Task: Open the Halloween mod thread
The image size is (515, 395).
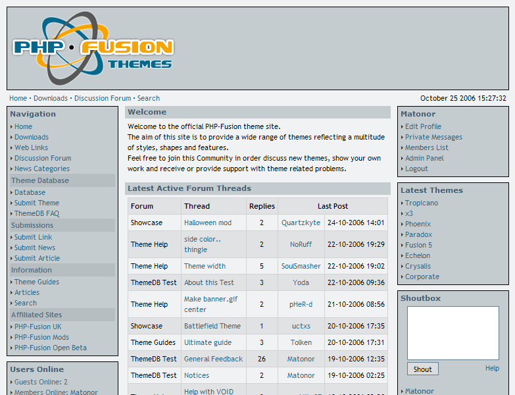Action: pyautogui.click(x=208, y=223)
